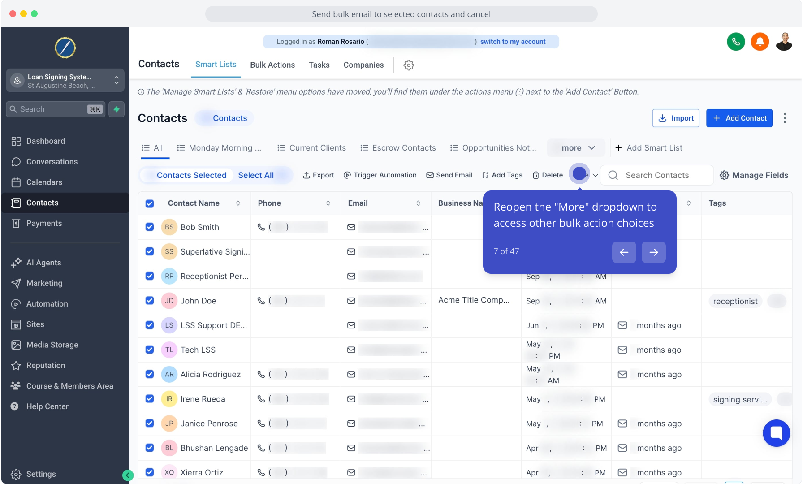Screen dimensions: 803x484
Task: Click Bob Smith's phone icon
Action: 261,227
